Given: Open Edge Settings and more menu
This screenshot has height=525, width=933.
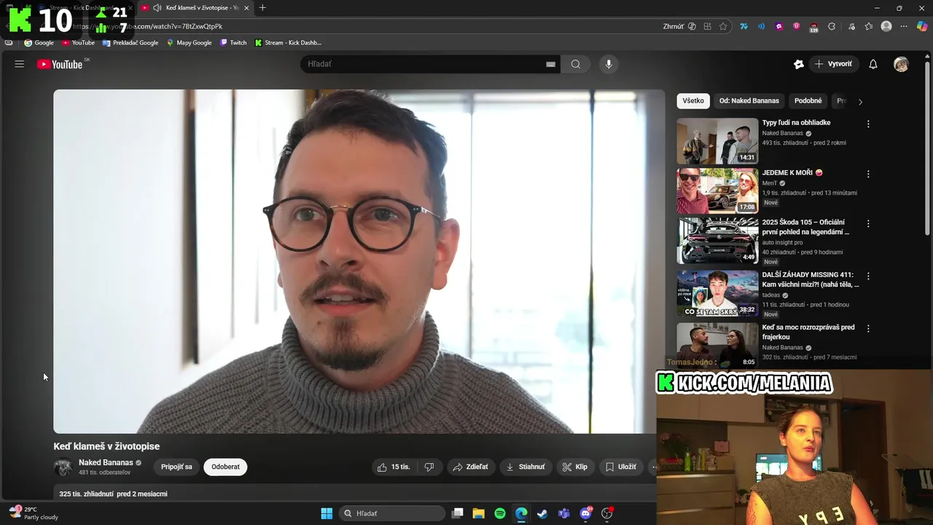Looking at the screenshot, I should coord(904,26).
